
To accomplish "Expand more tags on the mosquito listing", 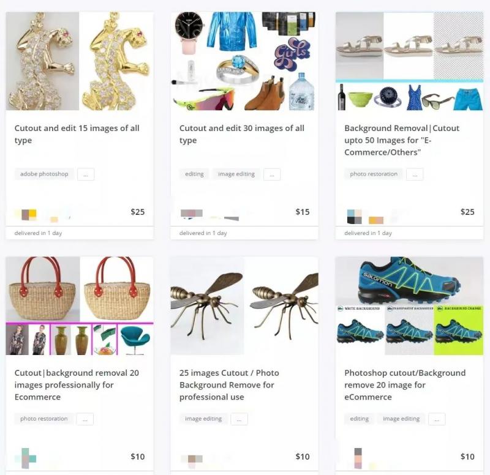I will coord(239,419).
